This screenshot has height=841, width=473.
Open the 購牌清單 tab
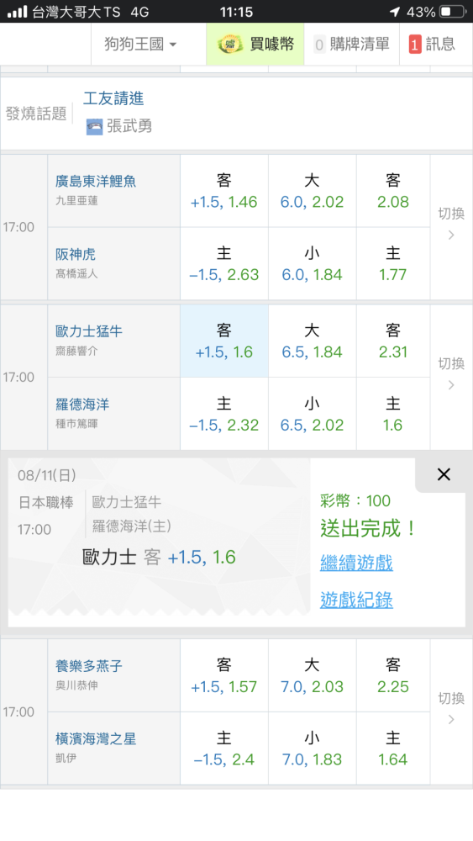pyautogui.click(x=352, y=44)
